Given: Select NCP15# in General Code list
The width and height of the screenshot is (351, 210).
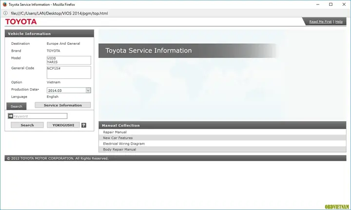Looking at the screenshot, I should [54, 68].
